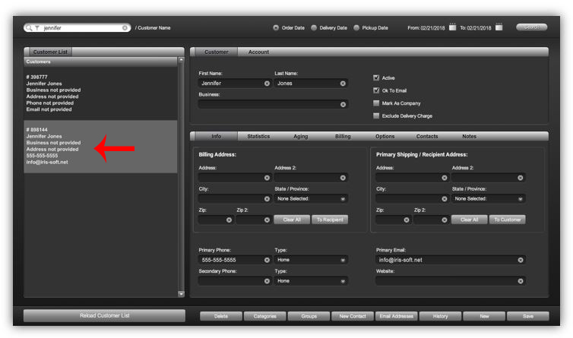
Task: Clear the jennifer search field text
Action: 125,28
